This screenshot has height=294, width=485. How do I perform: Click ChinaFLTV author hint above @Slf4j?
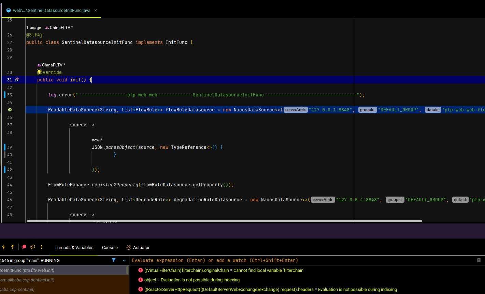tap(59, 28)
